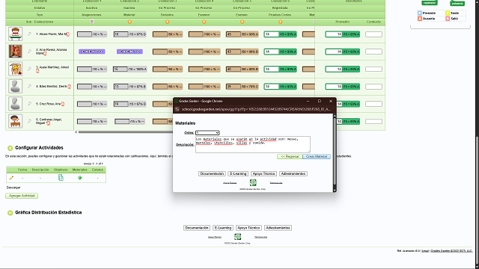Click the Configurar Actividades section bullet icon
479x269 pixels.
click(10, 148)
